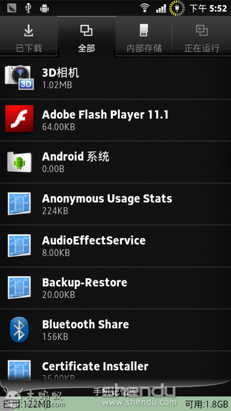
Task: Switch to the 已下载 tab
Action: pyautogui.click(x=28, y=36)
